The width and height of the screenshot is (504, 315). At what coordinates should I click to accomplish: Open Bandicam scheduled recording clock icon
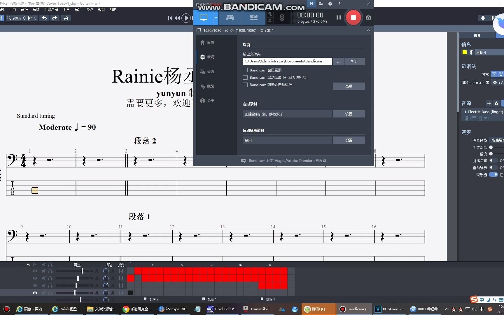click(330, 4)
